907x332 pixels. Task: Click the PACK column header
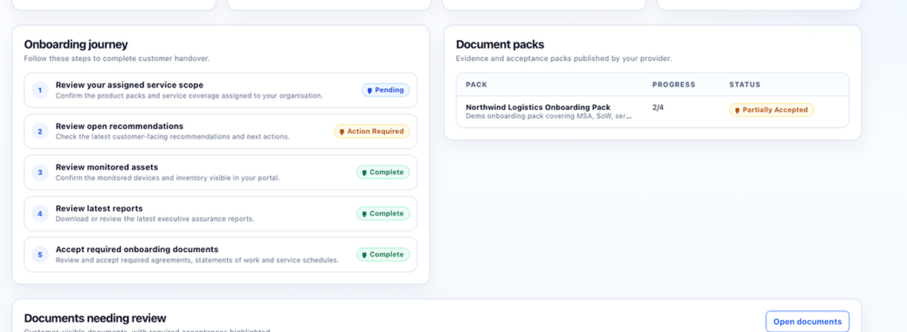476,85
